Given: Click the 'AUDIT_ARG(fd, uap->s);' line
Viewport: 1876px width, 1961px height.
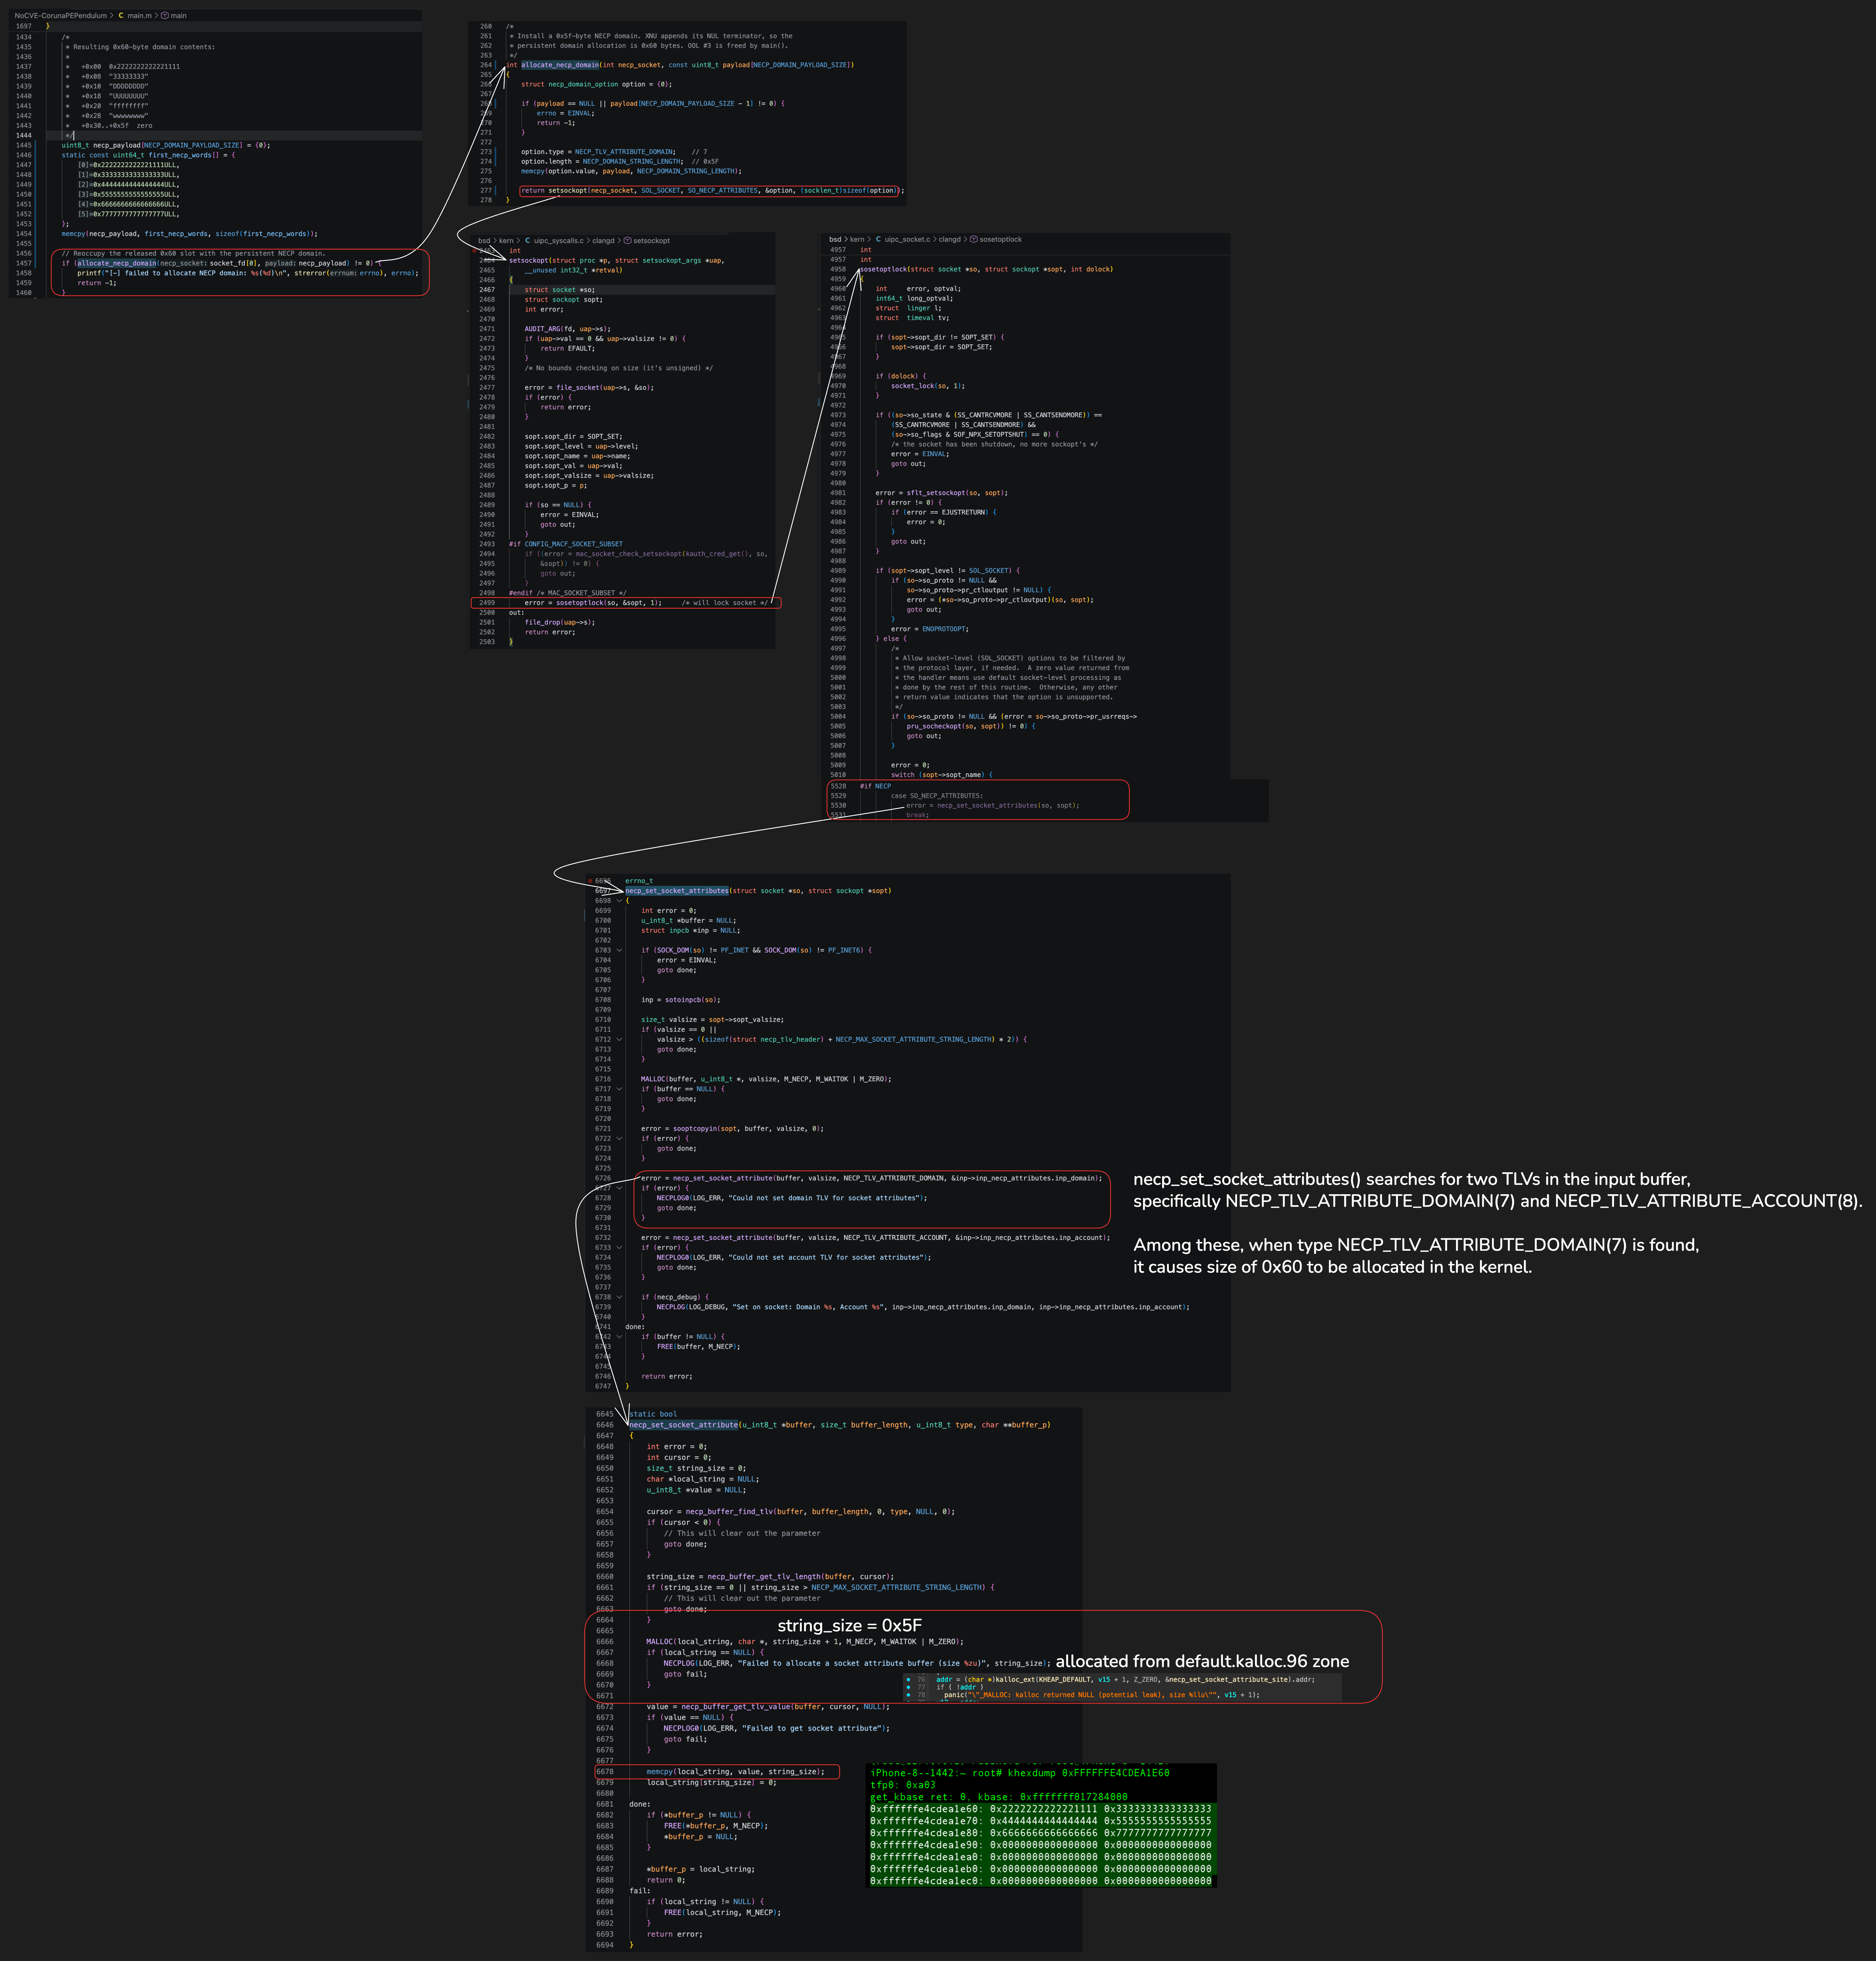Looking at the screenshot, I should pos(568,329).
